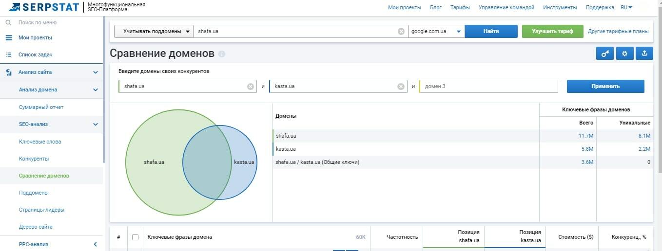Image resolution: width=662 pixels, height=251 pixels.
Task: Click the Список задач list icon
Action: [x=8, y=54]
